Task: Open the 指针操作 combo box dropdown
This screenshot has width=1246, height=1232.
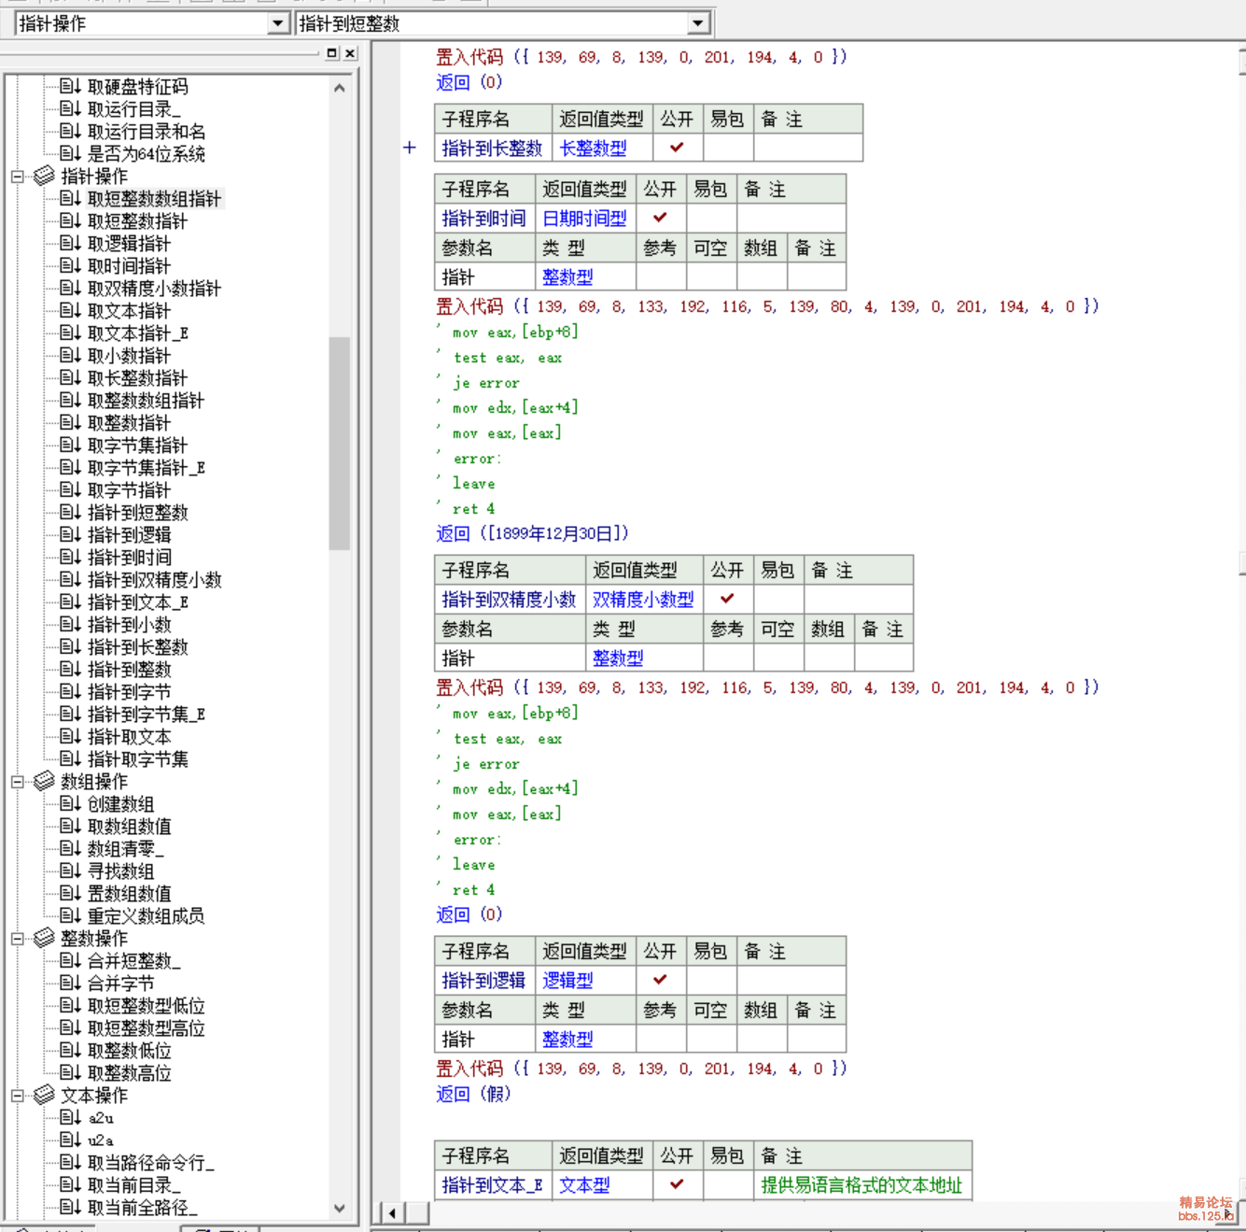Action: 277,23
